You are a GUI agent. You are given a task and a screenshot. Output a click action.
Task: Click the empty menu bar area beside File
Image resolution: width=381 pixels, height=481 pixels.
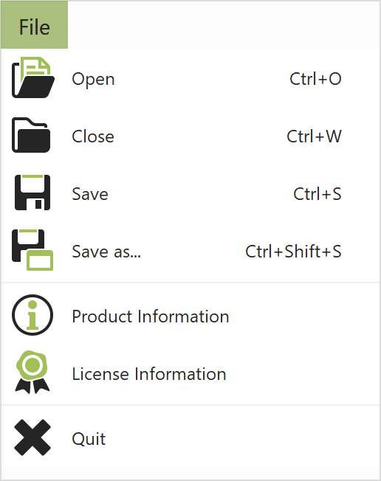224,25
